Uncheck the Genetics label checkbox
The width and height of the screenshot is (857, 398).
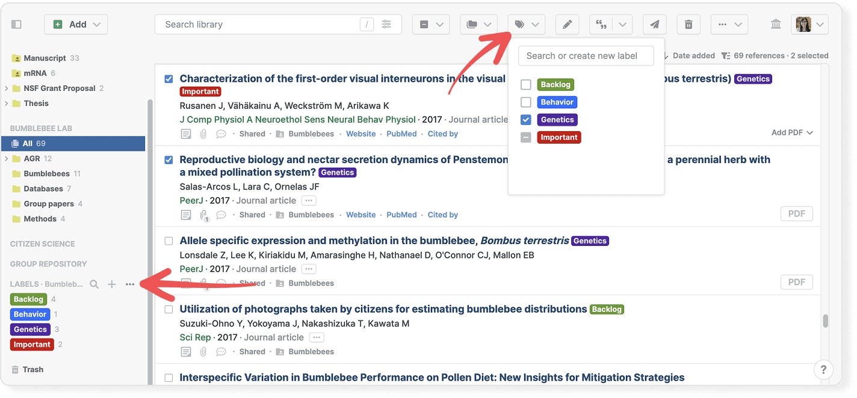click(x=526, y=120)
